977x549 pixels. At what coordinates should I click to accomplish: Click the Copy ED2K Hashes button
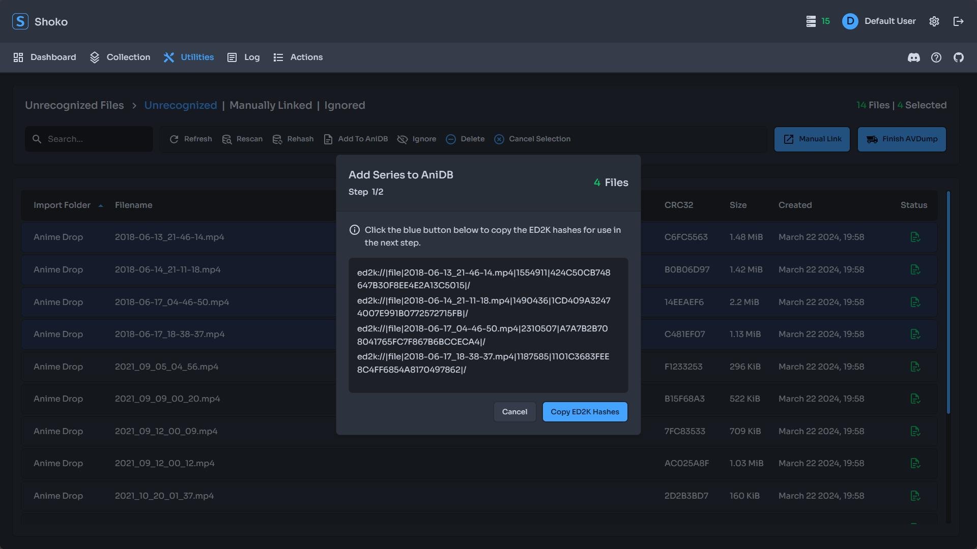[585, 412]
